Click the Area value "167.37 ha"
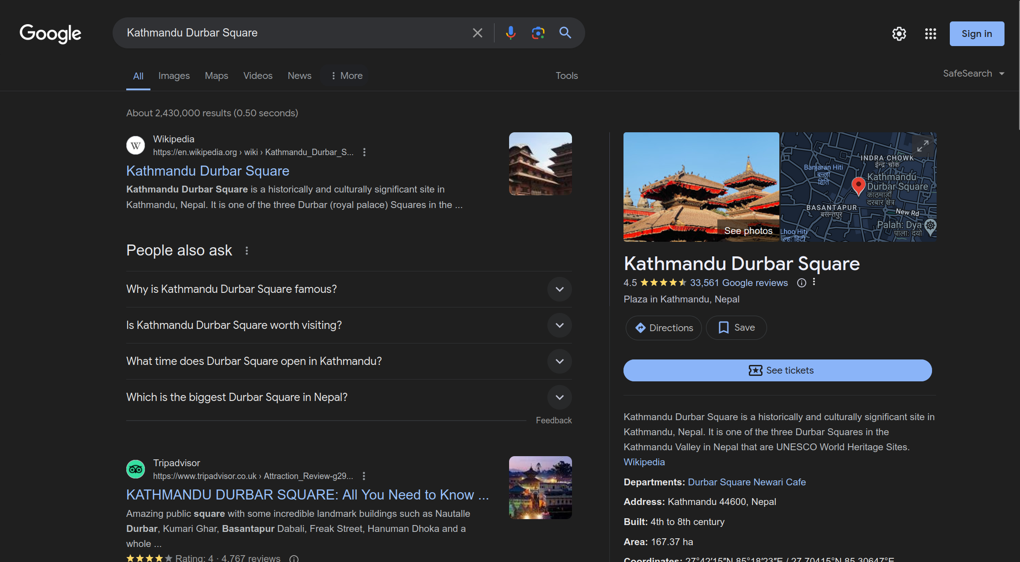Screen dimensions: 1020x562 point(672,542)
